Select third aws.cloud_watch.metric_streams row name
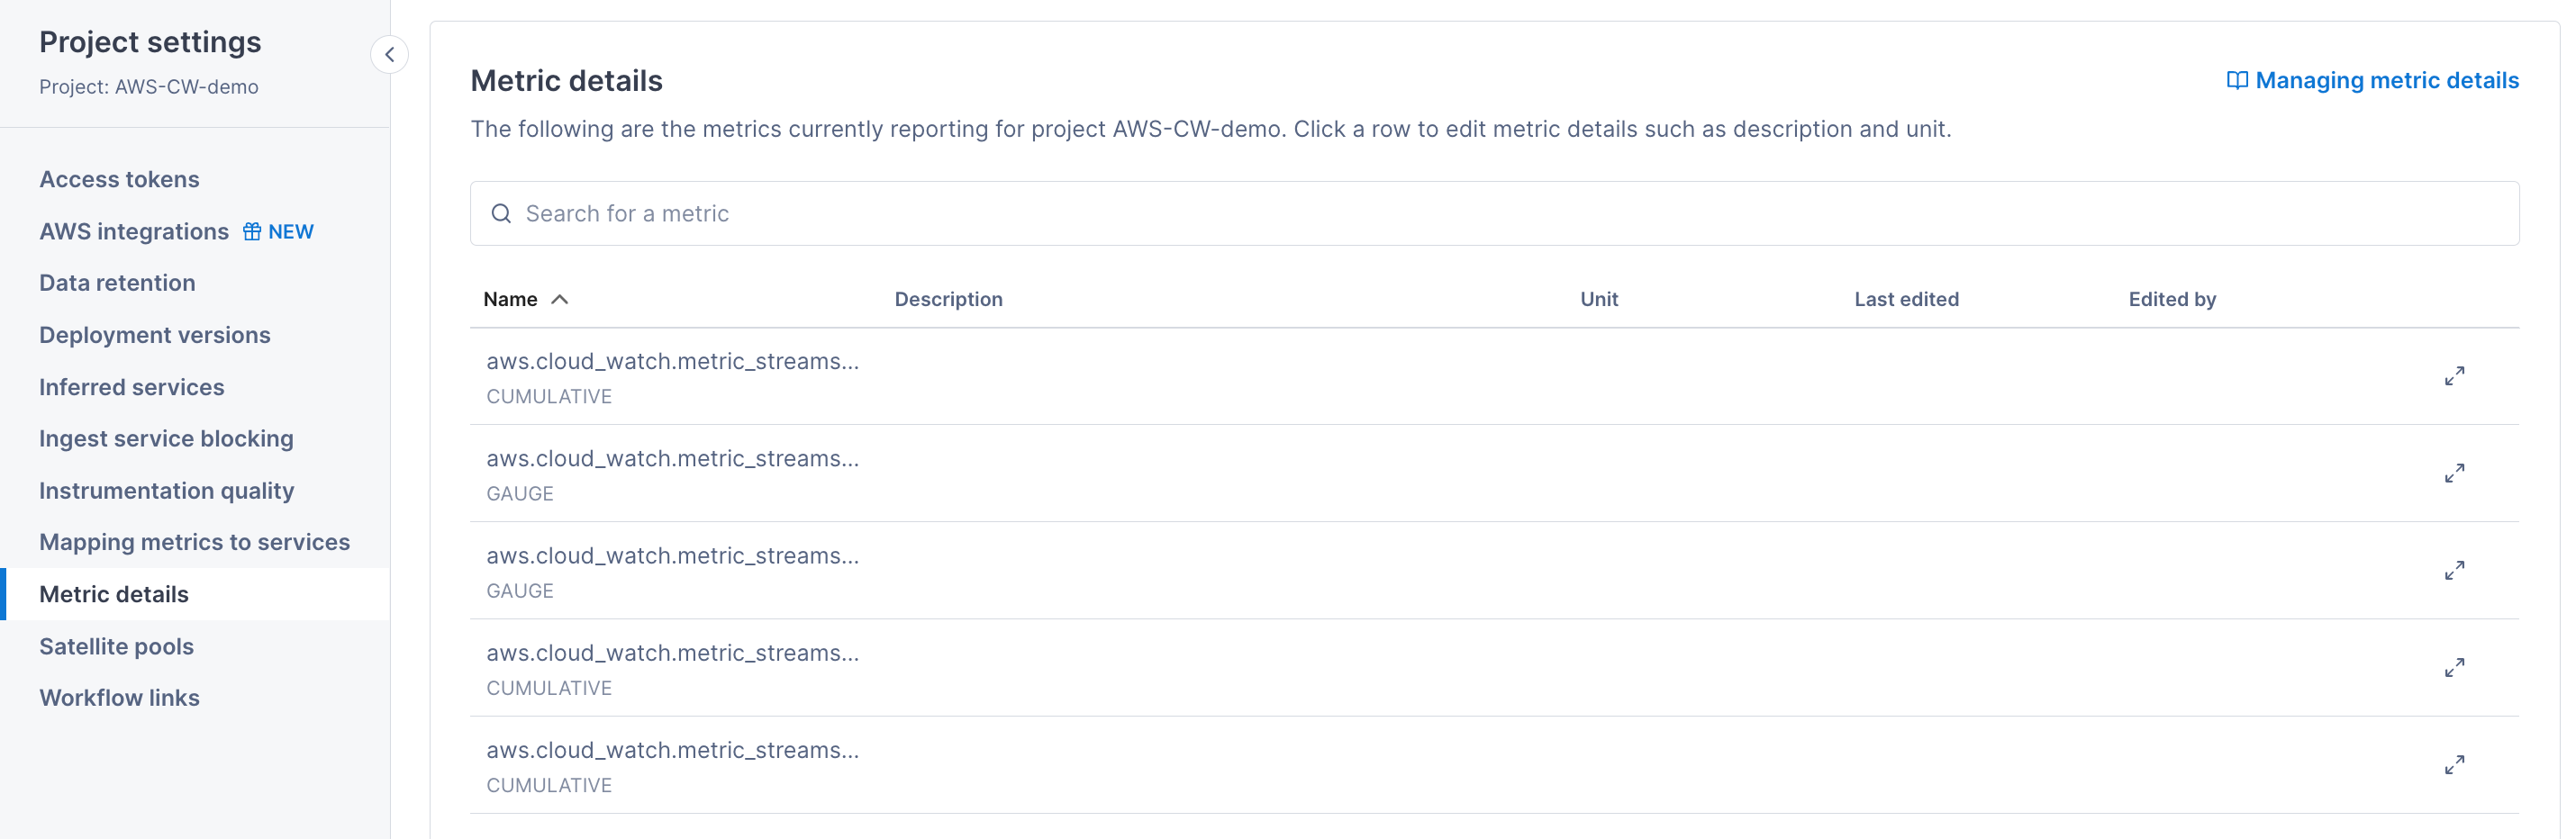Viewport: 2576px width, 839px height. [x=672, y=556]
